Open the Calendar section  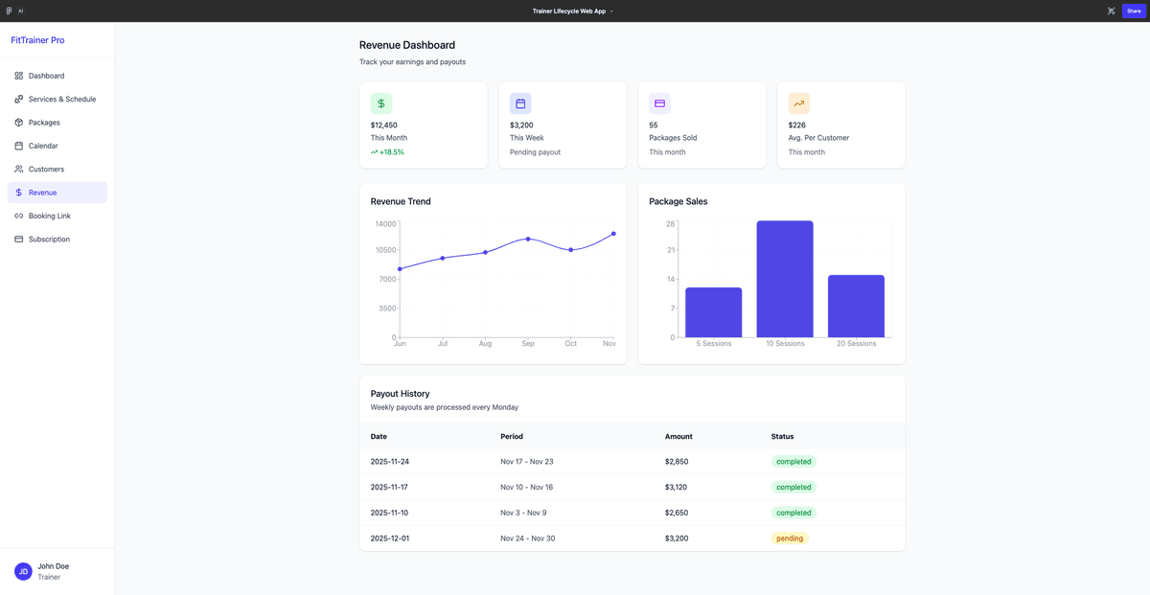click(19, 146)
